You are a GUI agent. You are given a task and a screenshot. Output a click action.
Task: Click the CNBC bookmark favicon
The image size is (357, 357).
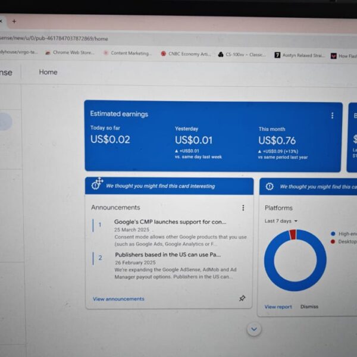(x=163, y=54)
